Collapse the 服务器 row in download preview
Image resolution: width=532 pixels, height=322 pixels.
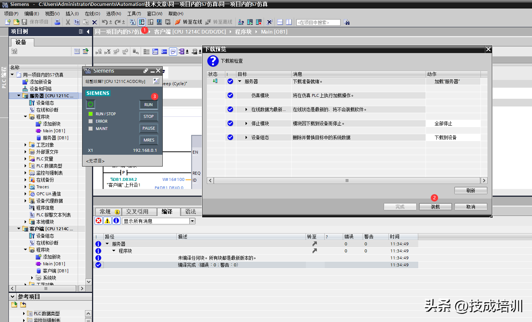240,81
